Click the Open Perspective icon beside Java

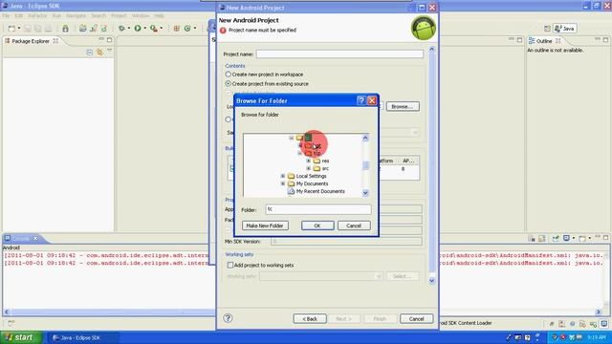[x=547, y=29]
